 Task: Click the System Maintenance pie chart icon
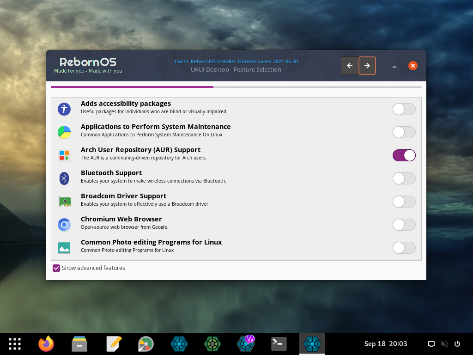64,132
